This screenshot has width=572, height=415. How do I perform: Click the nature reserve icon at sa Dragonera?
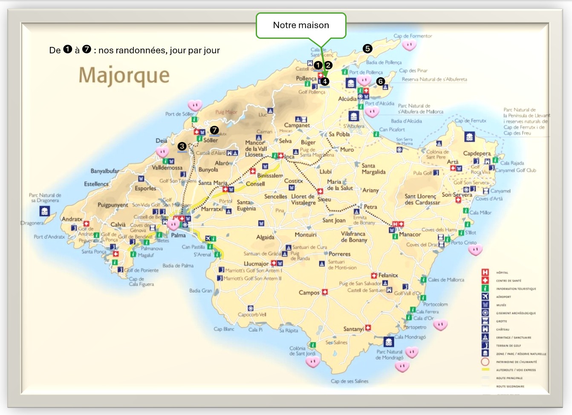44,211
